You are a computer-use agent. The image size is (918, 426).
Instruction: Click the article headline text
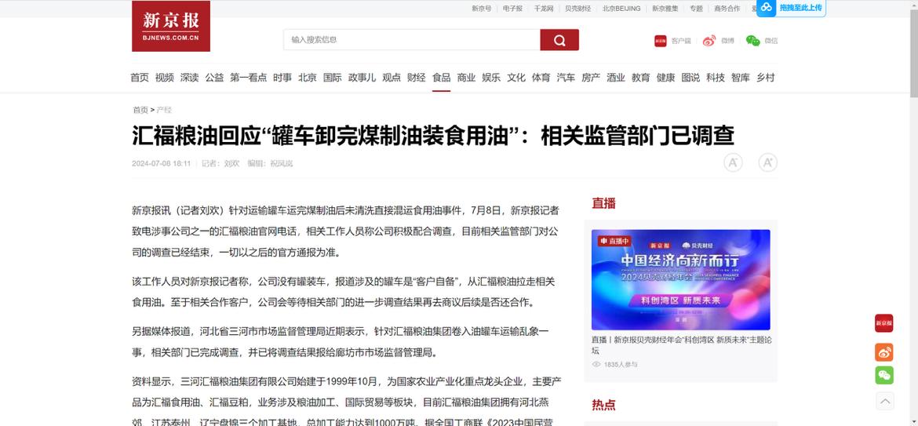click(x=432, y=137)
